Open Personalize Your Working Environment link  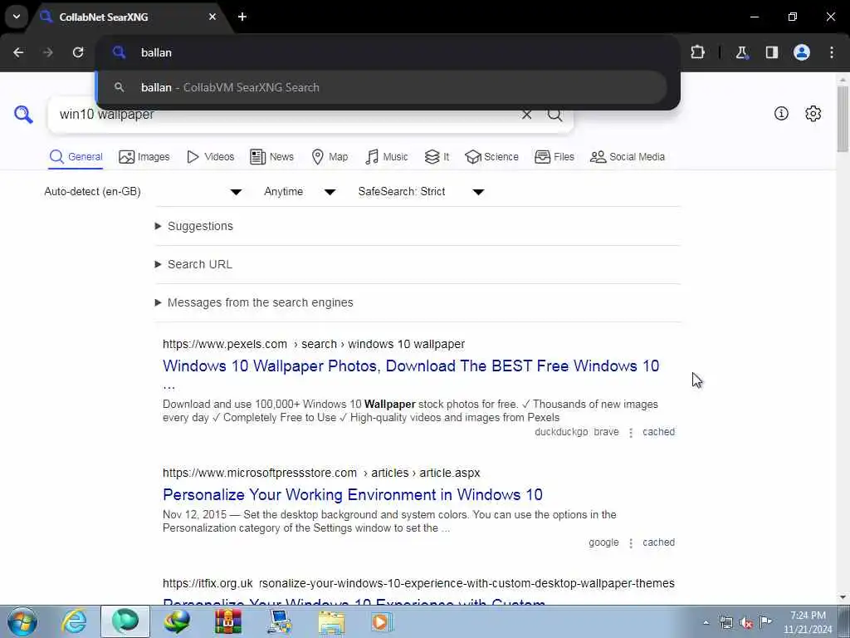coord(353,494)
